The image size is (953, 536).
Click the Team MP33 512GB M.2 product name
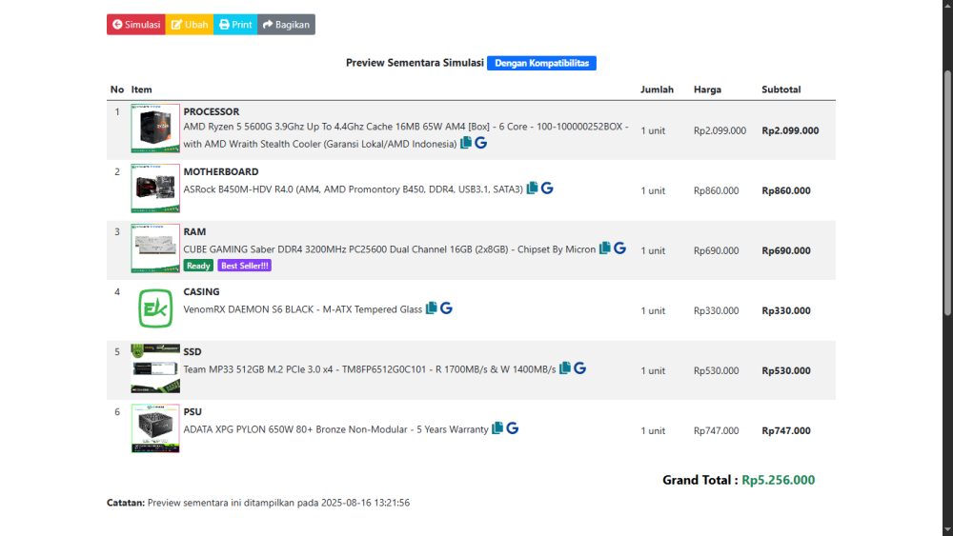tap(370, 369)
